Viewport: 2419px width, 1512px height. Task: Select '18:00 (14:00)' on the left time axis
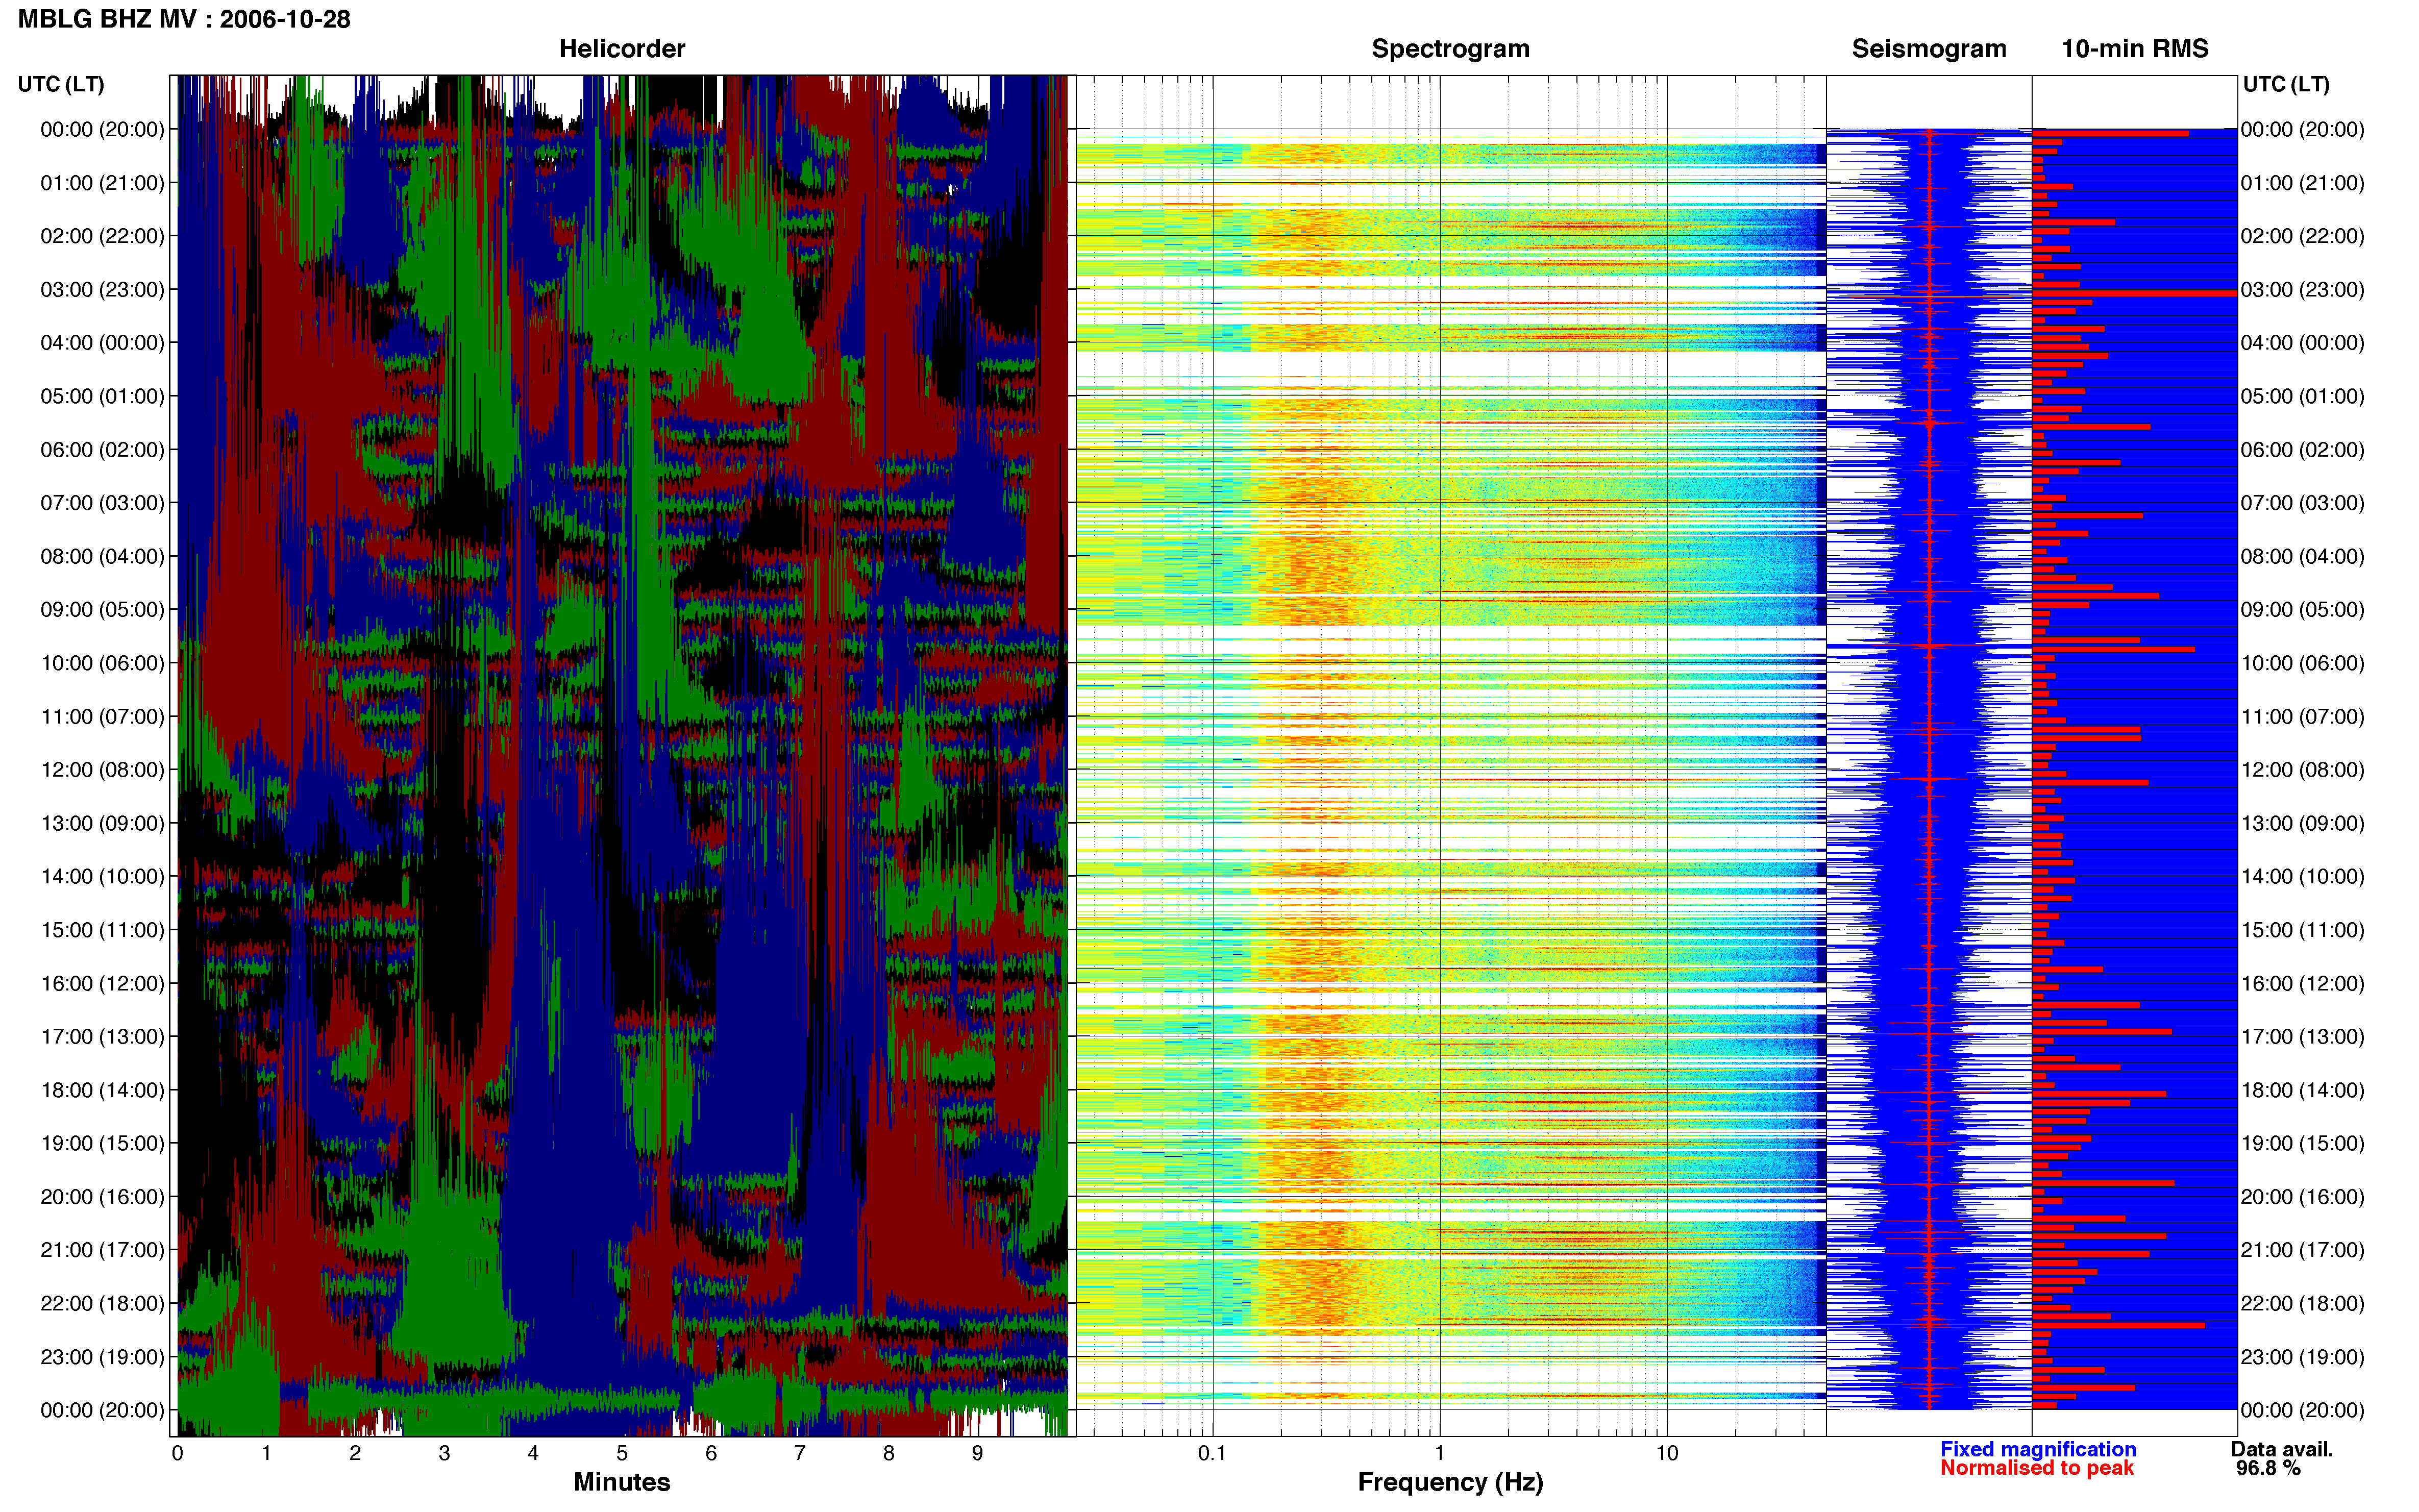pyautogui.click(x=102, y=1090)
